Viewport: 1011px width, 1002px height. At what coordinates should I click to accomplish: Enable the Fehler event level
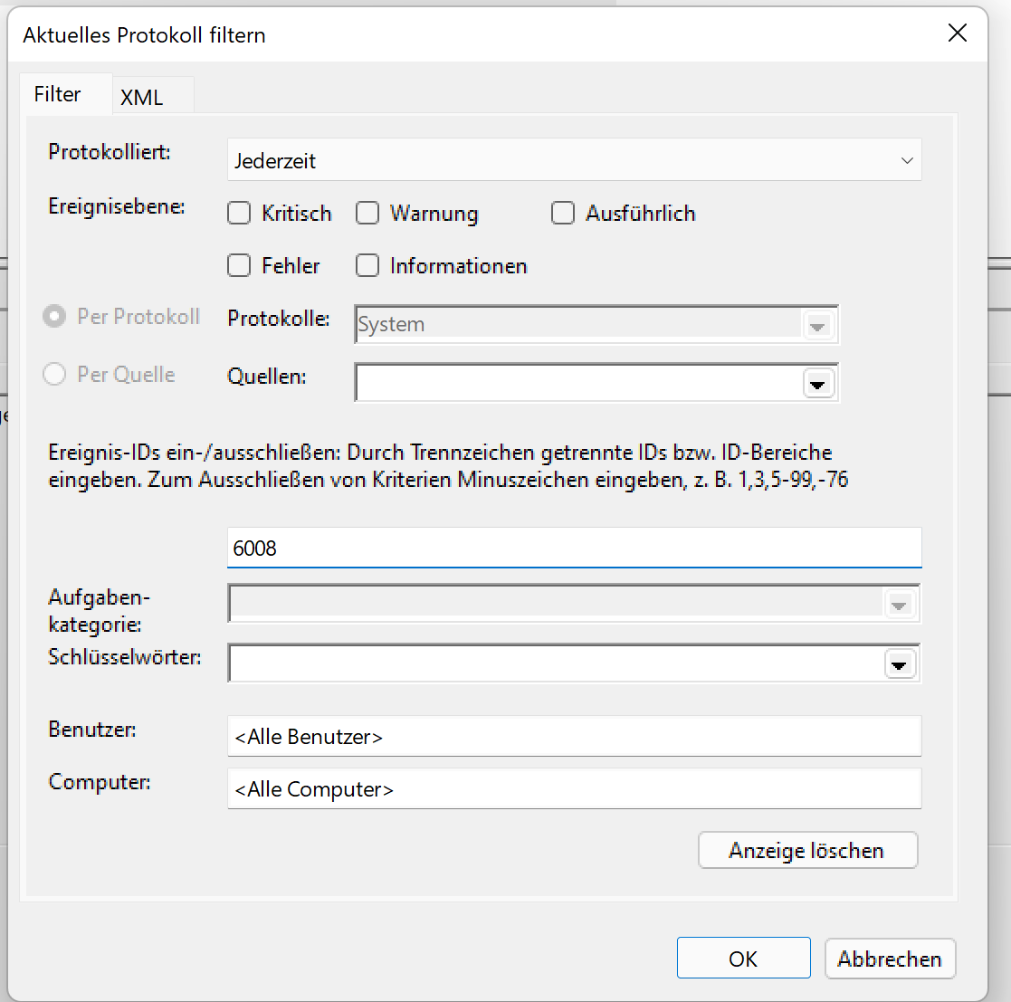[x=239, y=266]
